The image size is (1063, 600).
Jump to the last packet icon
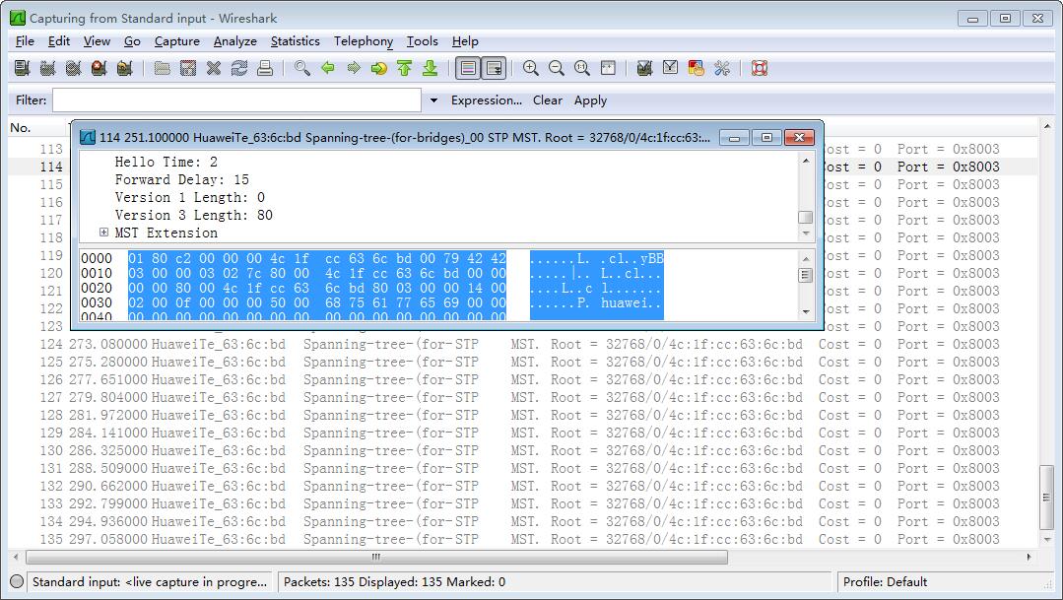[x=430, y=68]
